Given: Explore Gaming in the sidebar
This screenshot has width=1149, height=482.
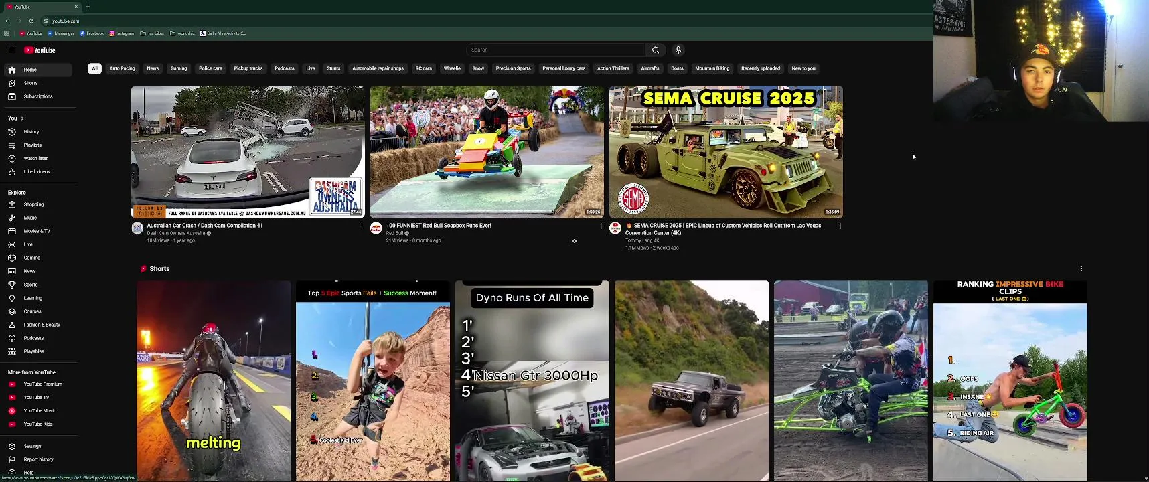Looking at the screenshot, I should pos(39,258).
